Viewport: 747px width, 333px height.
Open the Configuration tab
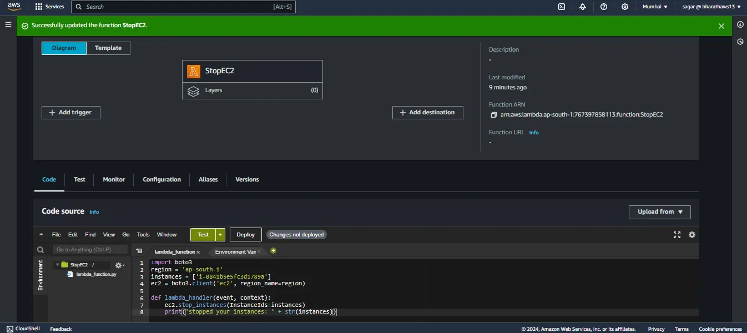point(161,179)
